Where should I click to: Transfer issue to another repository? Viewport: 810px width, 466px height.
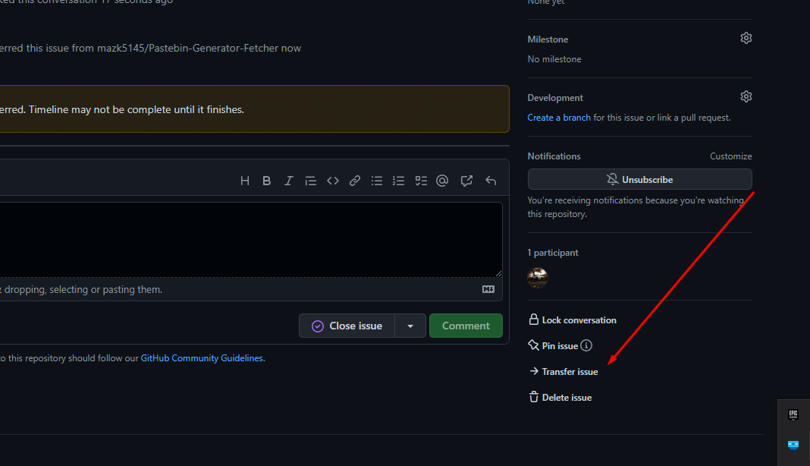click(564, 371)
